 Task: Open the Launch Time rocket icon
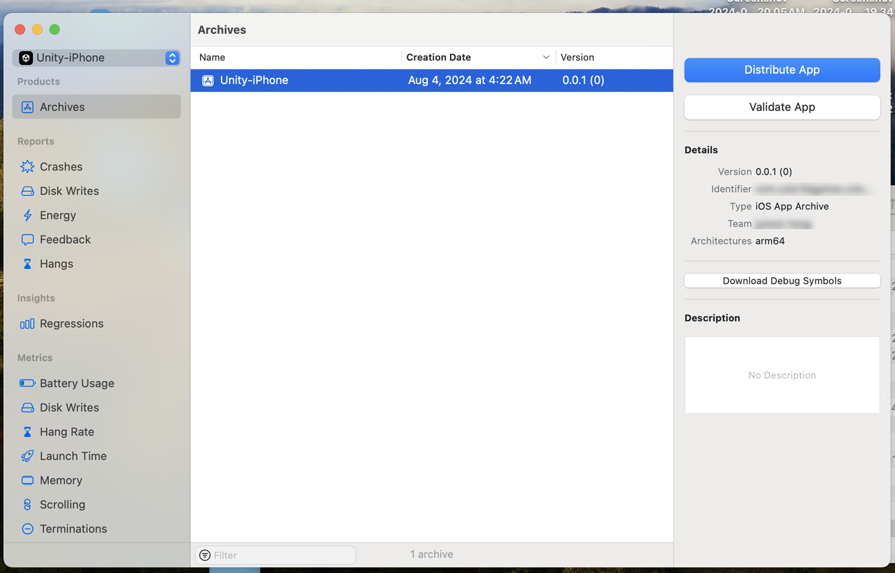pos(27,456)
